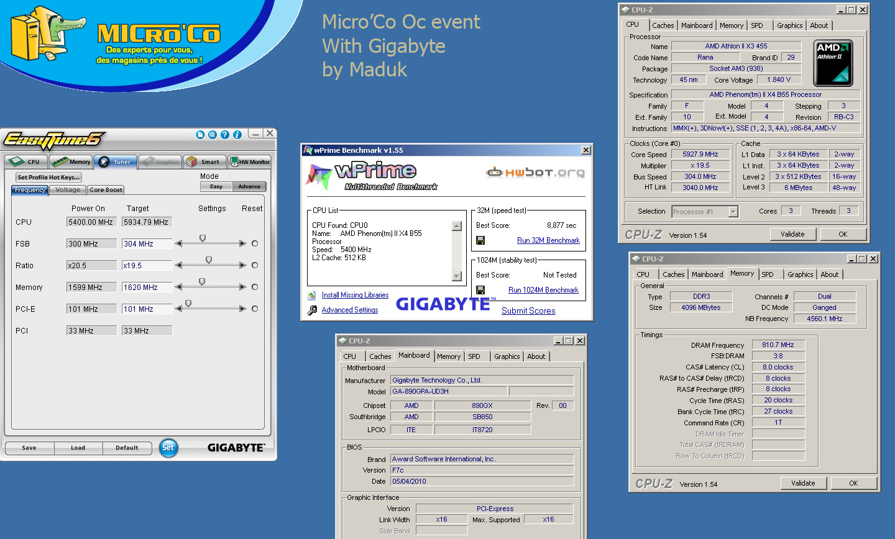Click Run 32M Benchmark link
This screenshot has width=895, height=539.
coord(548,240)
